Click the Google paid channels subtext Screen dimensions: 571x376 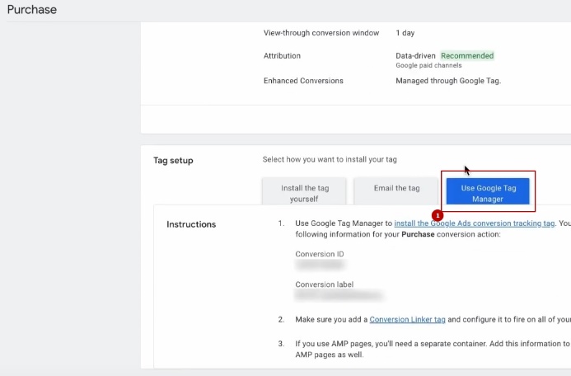[428, 66]
